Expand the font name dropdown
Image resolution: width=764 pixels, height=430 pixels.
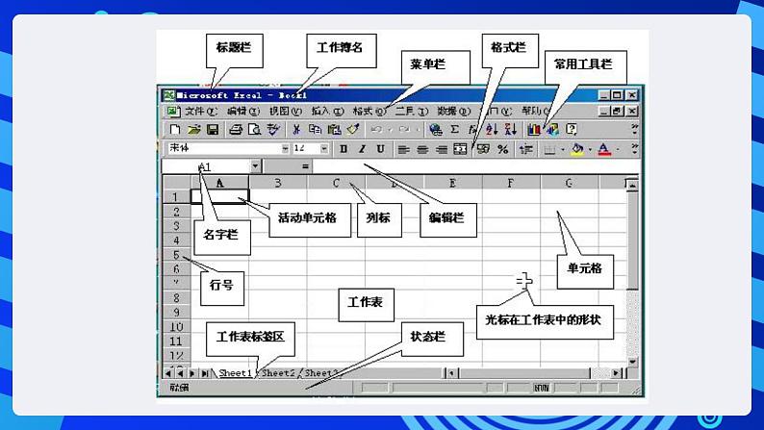click(285, 149)
